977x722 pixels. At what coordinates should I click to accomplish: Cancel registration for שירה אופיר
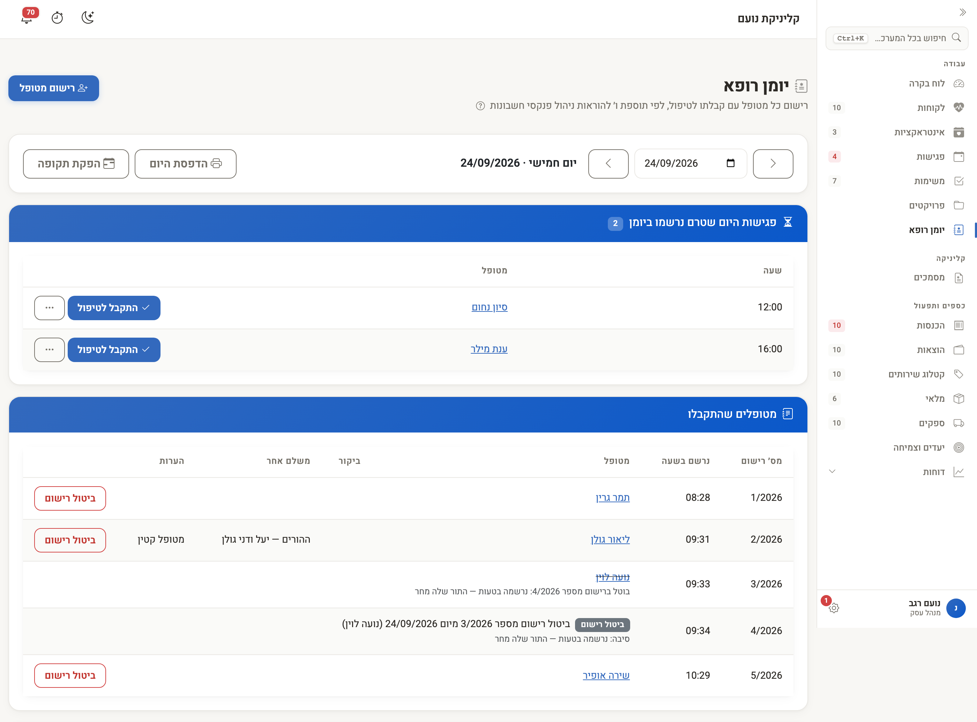click(x=70, y=676)
